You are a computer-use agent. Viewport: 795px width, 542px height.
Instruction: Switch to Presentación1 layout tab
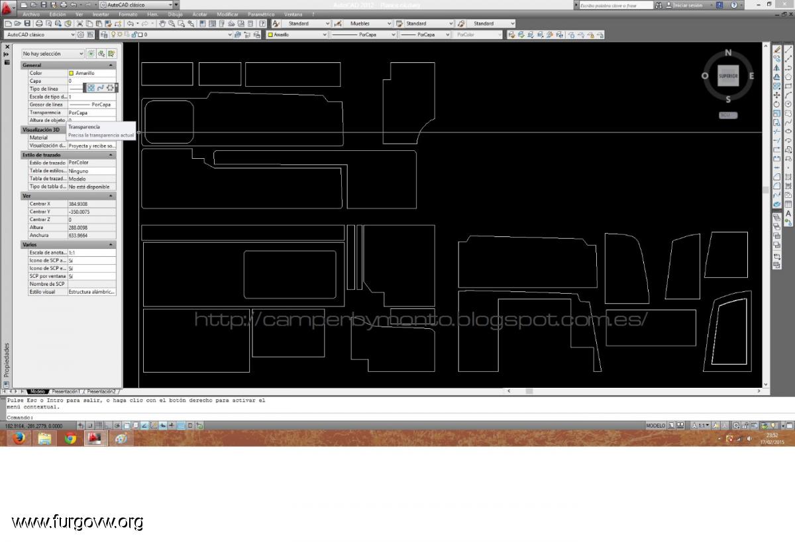[66, 392]
